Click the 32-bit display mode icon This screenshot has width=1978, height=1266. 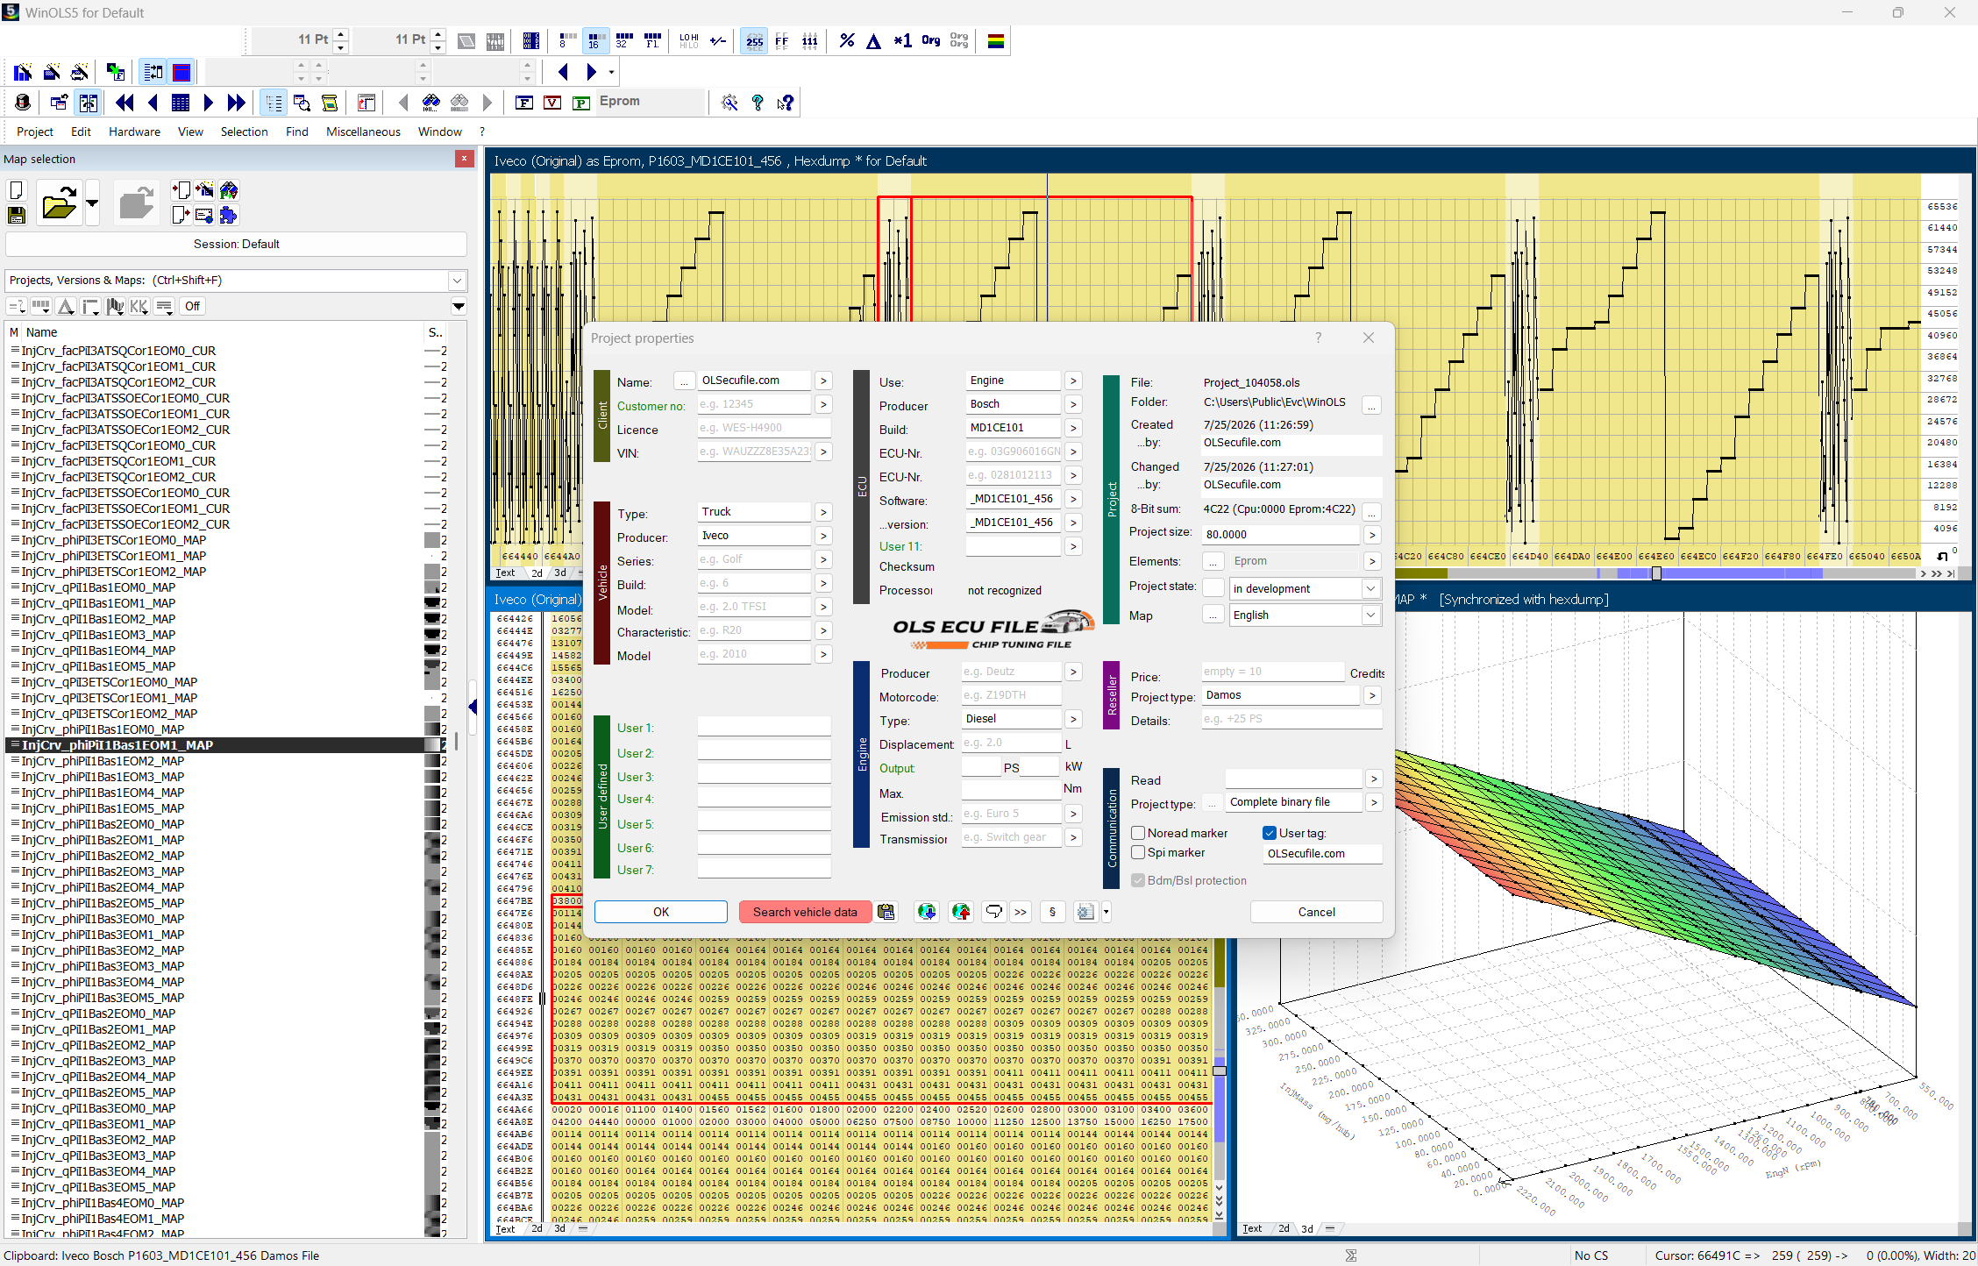click(x=624, y=40)
